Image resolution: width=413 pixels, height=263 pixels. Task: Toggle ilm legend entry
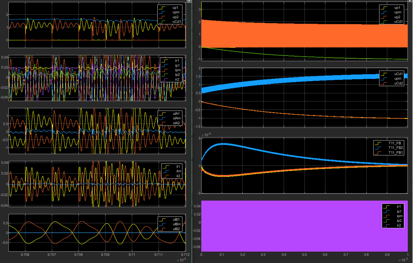178,171
